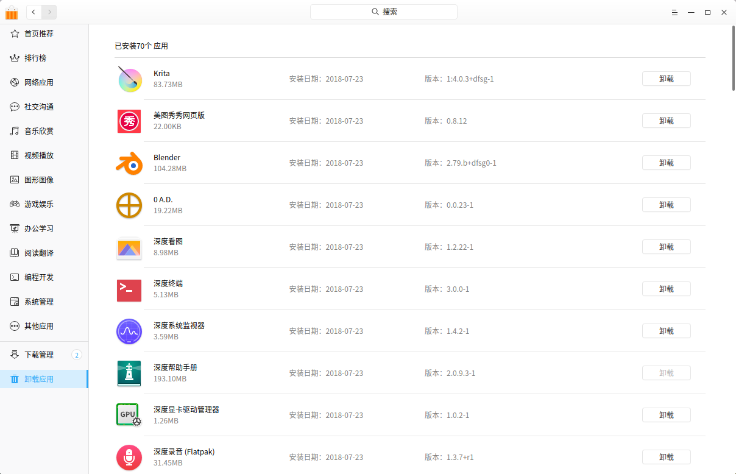Click the star icon beside 首页推荐
This screenshot has width=736, height=474.
15,34
